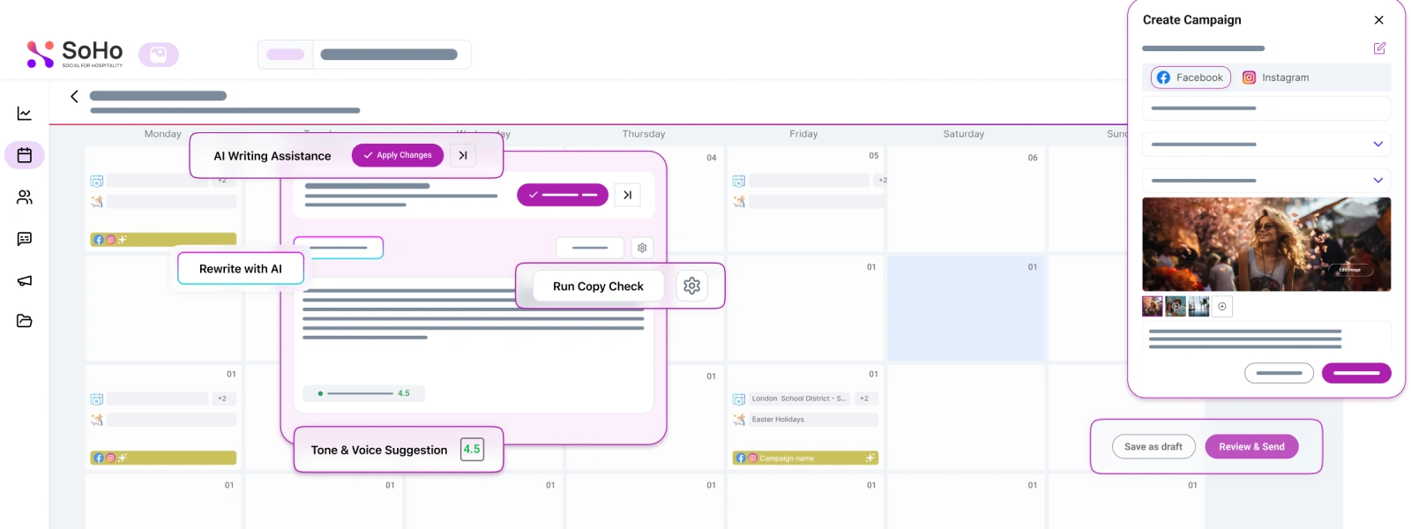Image resolution: width=1411 pixels, height=529 pixels.
Task: Click the blue highlighted Saturday calendar cell
Action: click(x=966, y=308)
